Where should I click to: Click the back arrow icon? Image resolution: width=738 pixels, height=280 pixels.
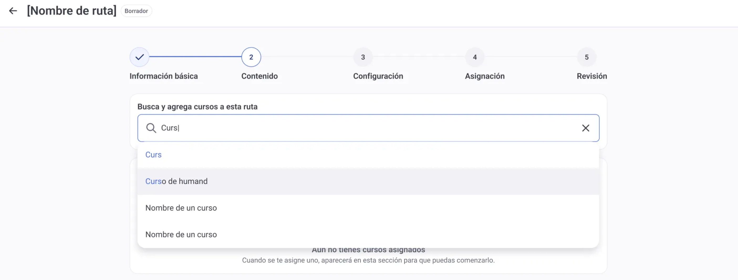pyautogui.click(x=13, y=11)
